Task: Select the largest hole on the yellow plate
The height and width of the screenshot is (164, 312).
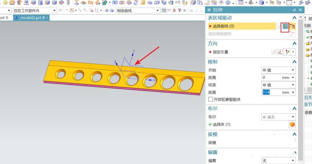Action: (186, 84)
